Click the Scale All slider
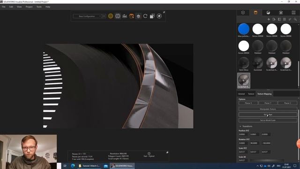Image resolution: width=300 pixels, height=169 pixels. (x=267, y=160)
